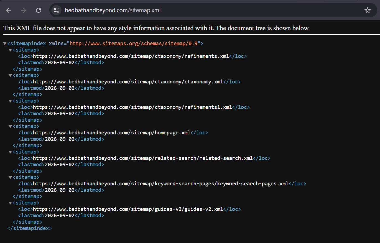This screenshot has width=380, height=243.
Task: Click the lastmod date under keyword-search-pages.xml
Action: (x=60, y=190)
